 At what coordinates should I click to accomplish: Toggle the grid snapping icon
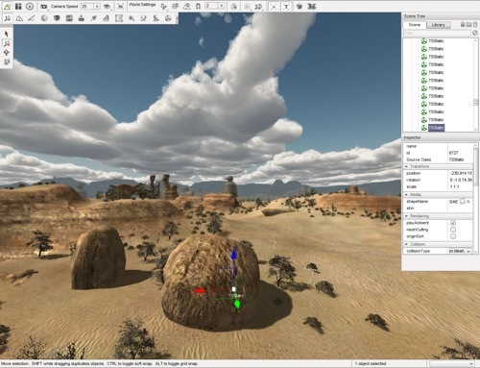click(x=176, y=7)
